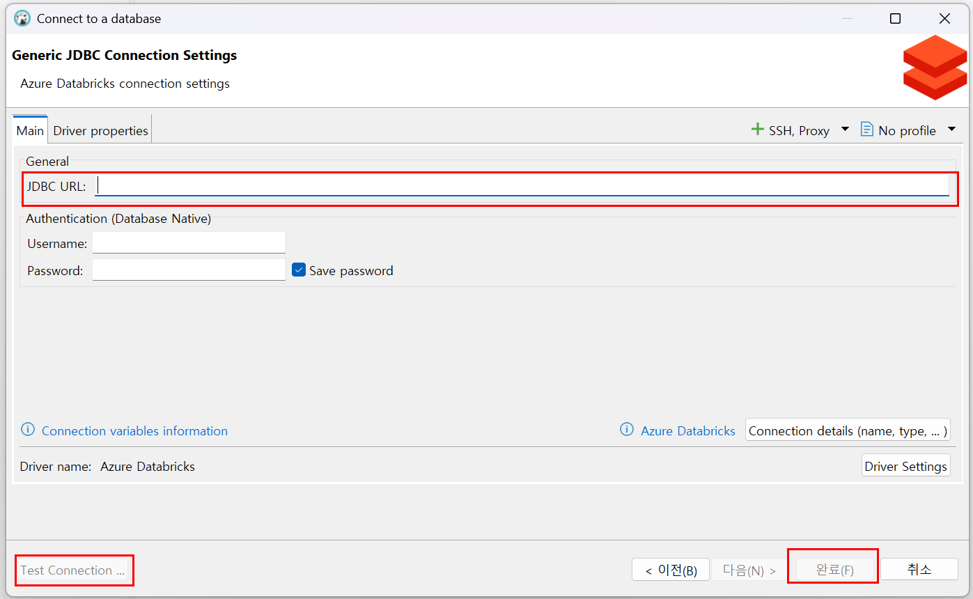Click the No profile label
This screenshot has height=599, width=973.
click(x=907, y=131)
